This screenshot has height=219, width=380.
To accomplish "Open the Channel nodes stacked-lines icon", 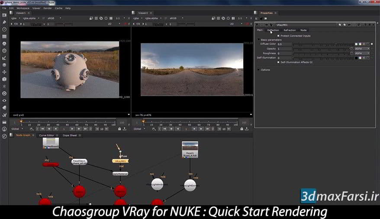I will click(4, 36).
